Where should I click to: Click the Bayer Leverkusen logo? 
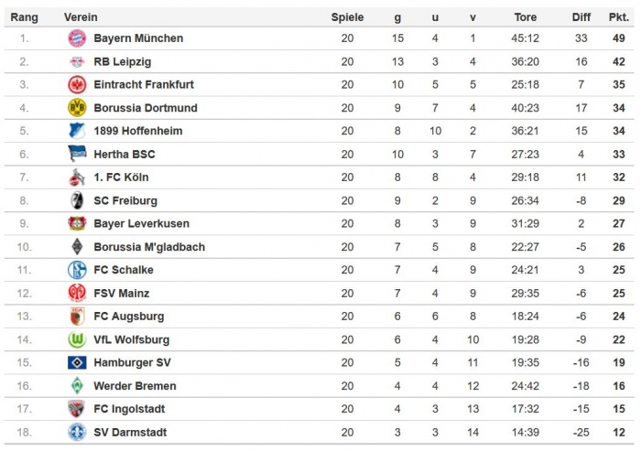pyautogui.click(x=76, y=224)
